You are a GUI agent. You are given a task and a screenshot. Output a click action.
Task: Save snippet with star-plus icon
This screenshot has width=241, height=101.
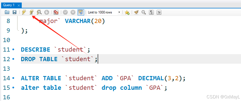coord(127,12)
